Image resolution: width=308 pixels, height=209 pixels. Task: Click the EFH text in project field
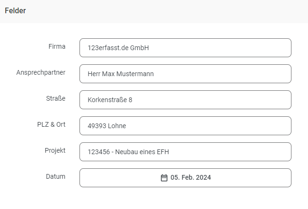[x=163, y=152]
